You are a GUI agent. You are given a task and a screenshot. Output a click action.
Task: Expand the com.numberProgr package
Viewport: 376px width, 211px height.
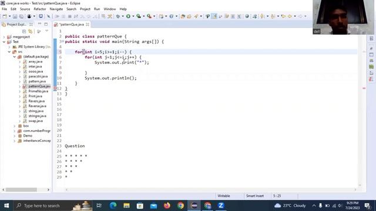tap(14, 131)
